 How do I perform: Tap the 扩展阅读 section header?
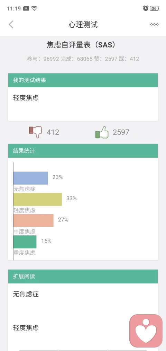pyautogui.click(x=83, y=277)
